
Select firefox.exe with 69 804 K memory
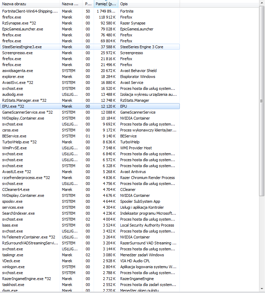90,41
